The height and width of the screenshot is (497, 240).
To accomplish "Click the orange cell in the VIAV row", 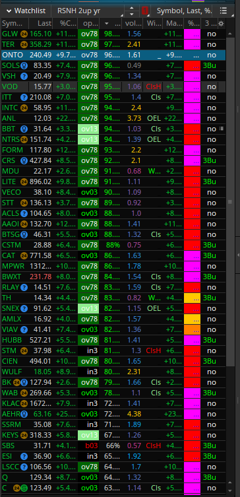I will pyautogui.click(x=192, y=329).
